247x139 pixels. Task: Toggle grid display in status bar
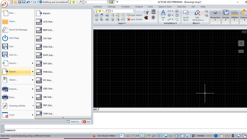159,136
